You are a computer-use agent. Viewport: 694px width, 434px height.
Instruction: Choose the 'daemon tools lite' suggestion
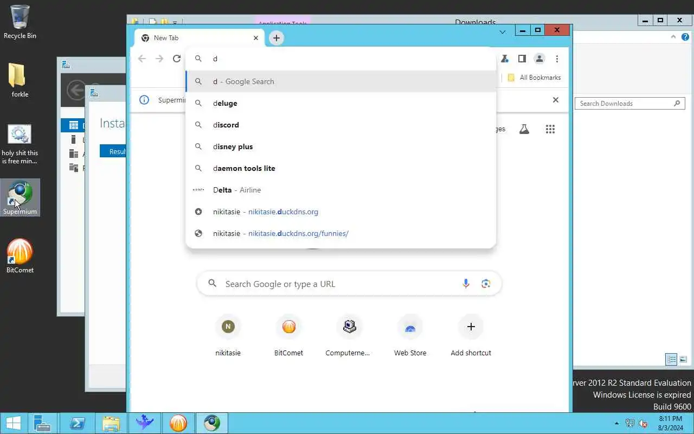[340, 168]
